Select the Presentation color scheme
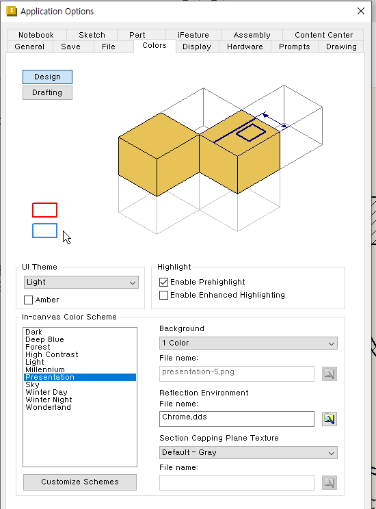Viewport: 376px width, 509px height. pyautogui.click(x=80, y=377)
